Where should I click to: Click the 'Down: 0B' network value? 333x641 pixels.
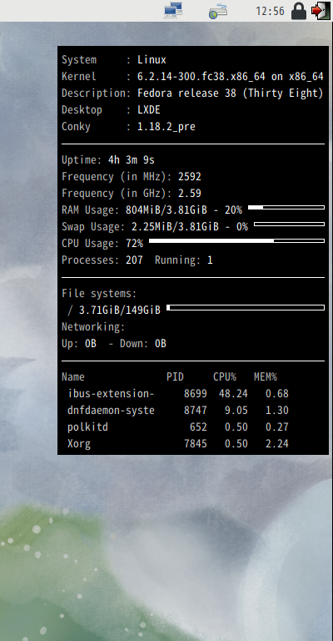143,344
